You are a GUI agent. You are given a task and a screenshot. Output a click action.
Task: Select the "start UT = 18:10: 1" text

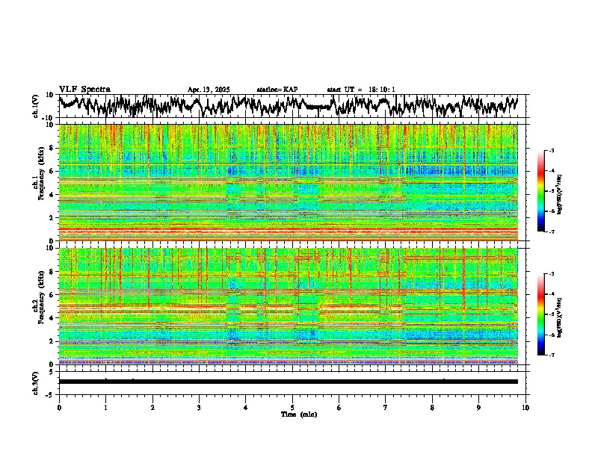tap(361, 90)
